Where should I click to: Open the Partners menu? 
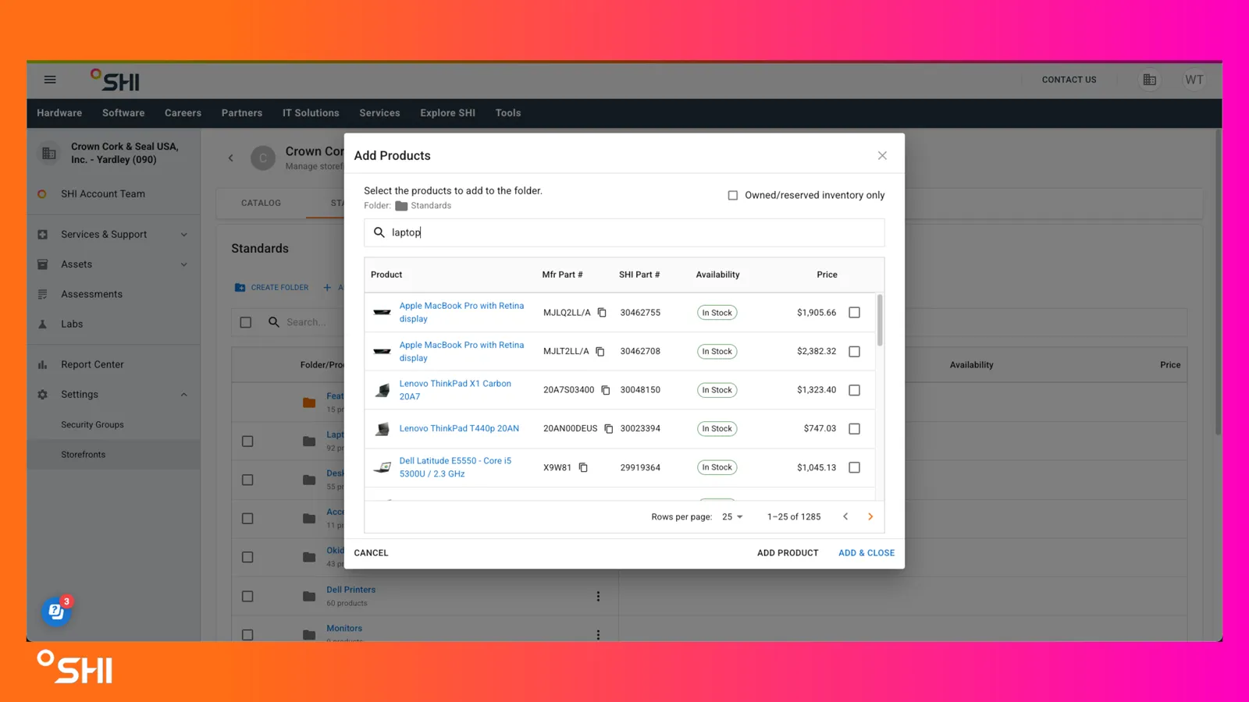tap(242, 113)
